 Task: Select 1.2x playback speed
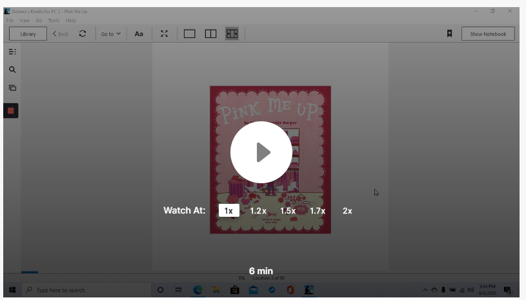[258, 211]
